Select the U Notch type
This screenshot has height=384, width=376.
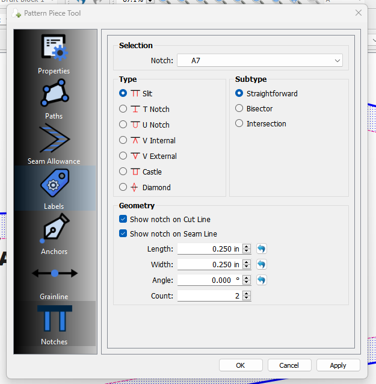144,125
